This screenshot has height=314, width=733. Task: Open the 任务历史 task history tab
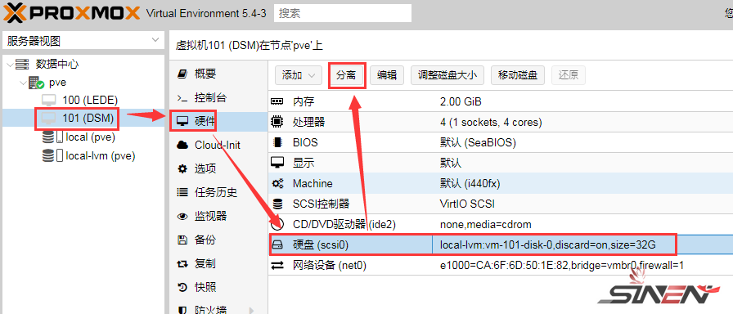pyautogui.click(x=218, y=192)
